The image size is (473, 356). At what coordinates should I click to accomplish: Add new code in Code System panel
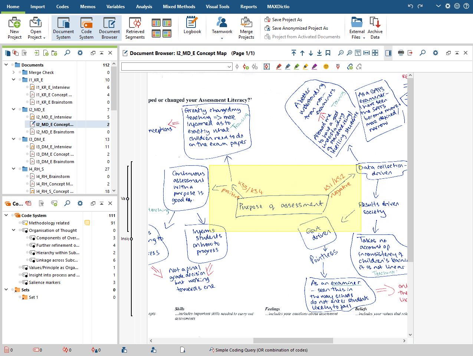[x=54, y=203]
